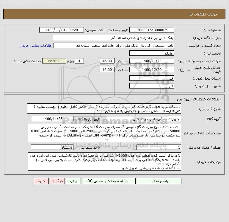
Task: Click the buyer organization name field
Action: click(113, 38)
